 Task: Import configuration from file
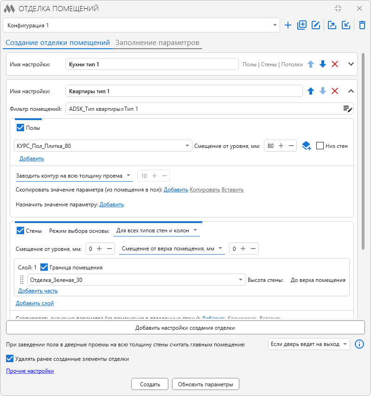click(x=346, y=25)
